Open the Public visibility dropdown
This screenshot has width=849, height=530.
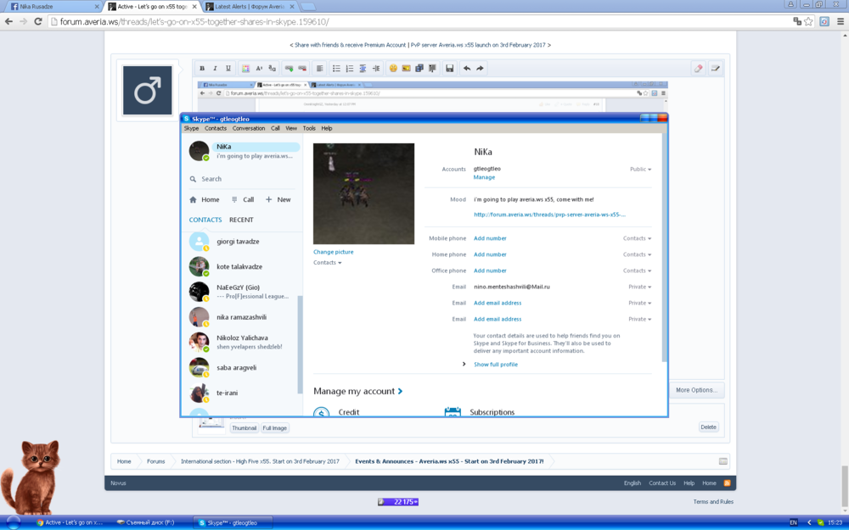pyautogui.click(x=640, y=170)
